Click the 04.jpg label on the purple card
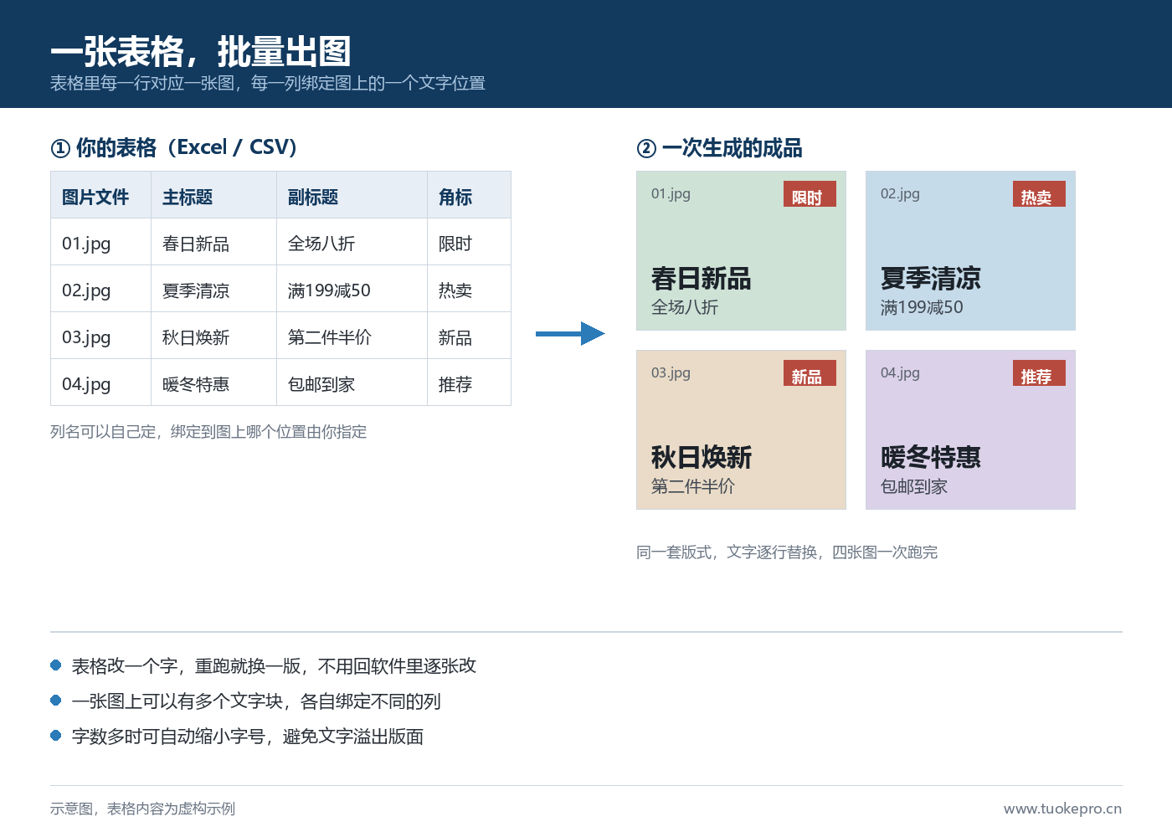Viewport: 1172px width, 837px height. coord(900,373)
